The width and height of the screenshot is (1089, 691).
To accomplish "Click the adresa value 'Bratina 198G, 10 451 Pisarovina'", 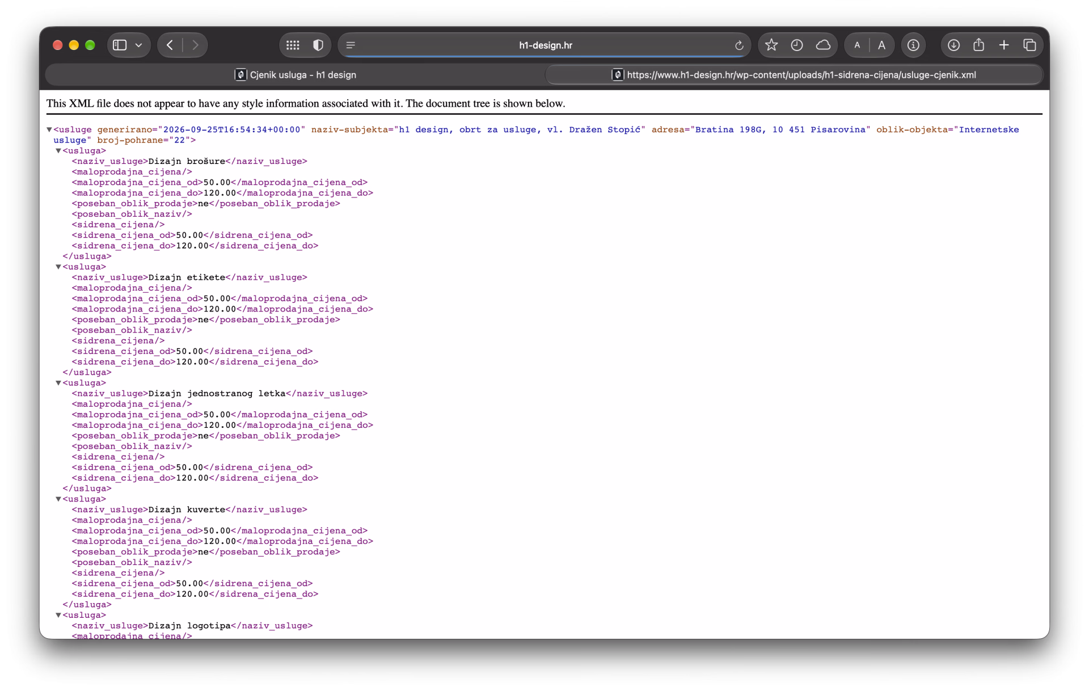I will click(780, 130).
